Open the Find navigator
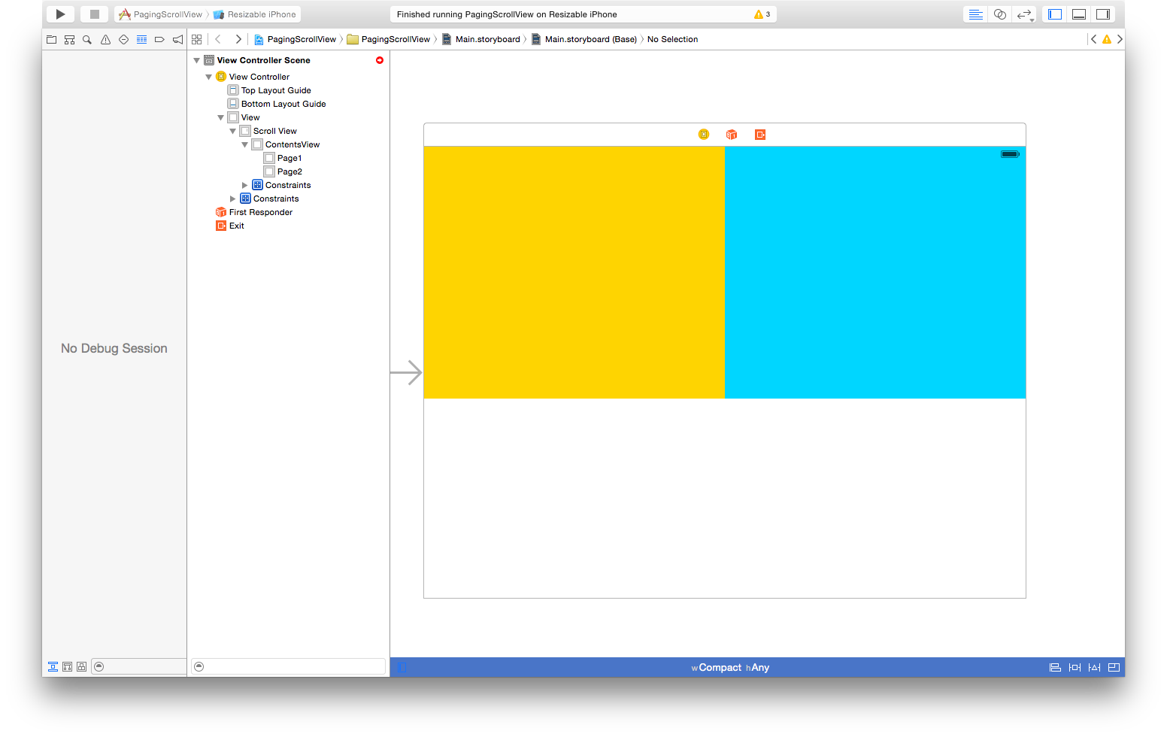The image size is (1167, 737). (87, 39)
